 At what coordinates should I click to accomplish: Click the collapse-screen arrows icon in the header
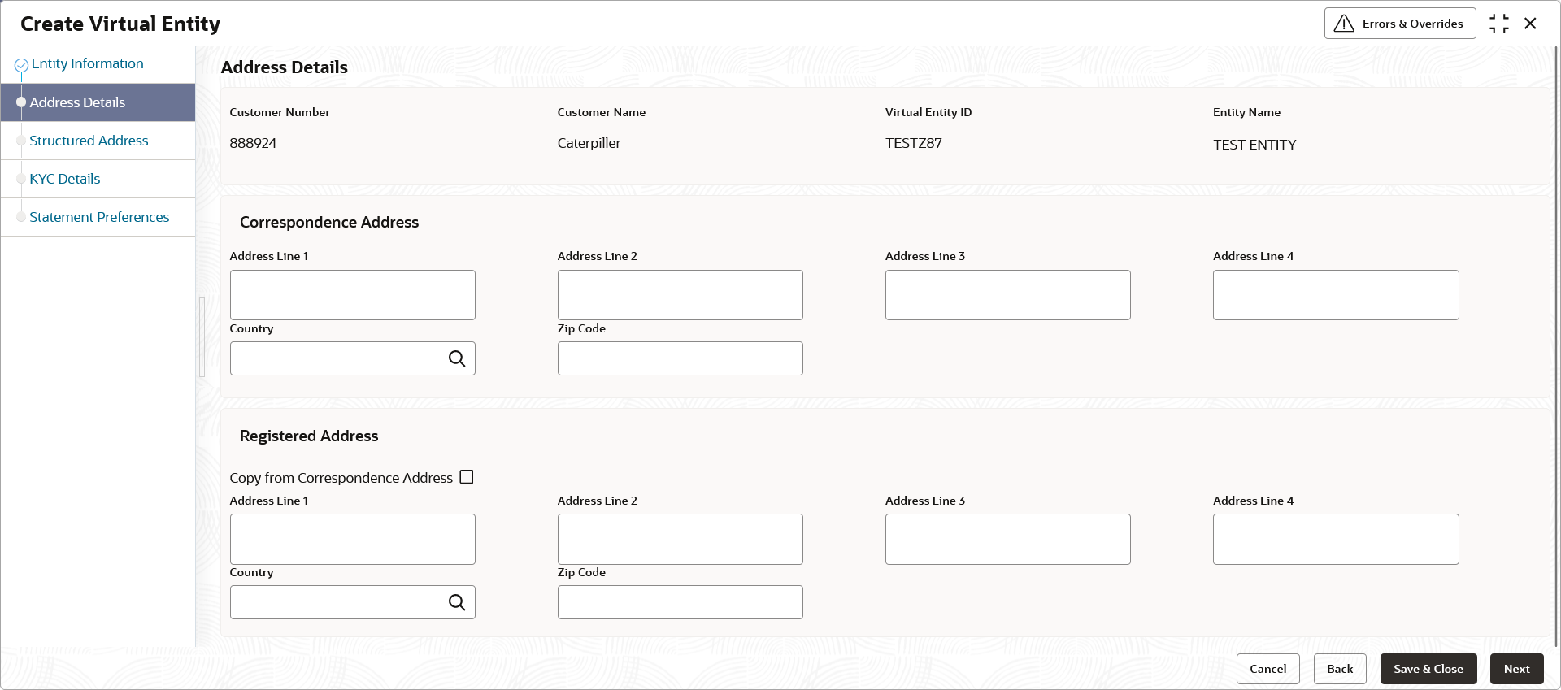point(1498,24)
